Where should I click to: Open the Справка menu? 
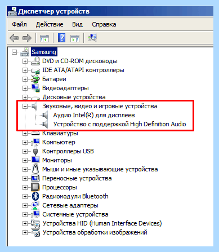click(104, 24)
